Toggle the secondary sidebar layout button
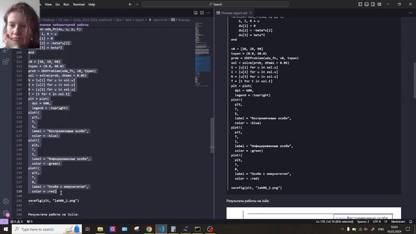The image size is (416, 234). point(372,5)
